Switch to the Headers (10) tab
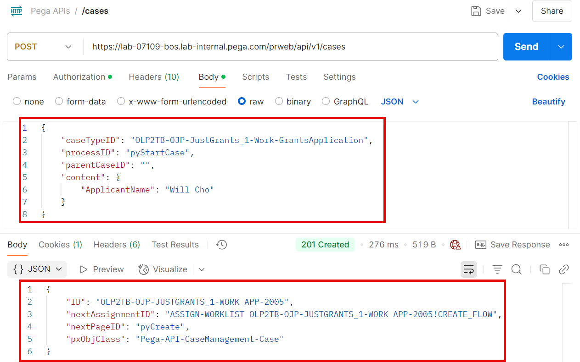580x362 pixels. (153, 77)
